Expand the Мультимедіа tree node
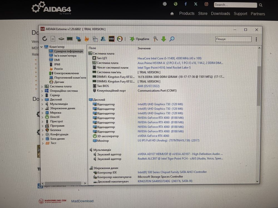The image size is (278, 208). (42, 104)
